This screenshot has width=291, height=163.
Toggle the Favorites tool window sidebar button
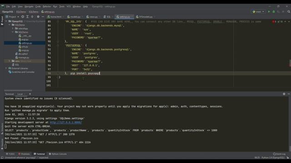tap(2, 144)
